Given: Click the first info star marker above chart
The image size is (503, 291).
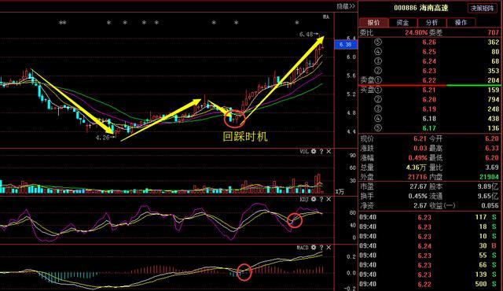Looking at the screenshot, I should (x=61, y=23).
